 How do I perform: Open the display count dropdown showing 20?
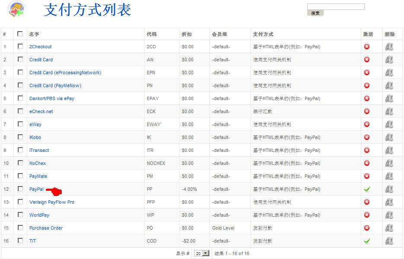[x=201, y=253]
